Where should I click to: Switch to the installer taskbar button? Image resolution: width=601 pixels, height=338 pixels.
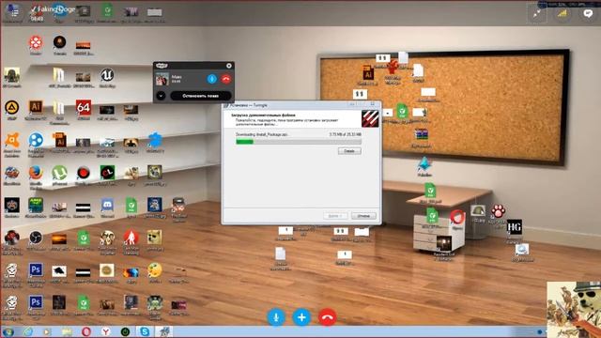point(164,331)
